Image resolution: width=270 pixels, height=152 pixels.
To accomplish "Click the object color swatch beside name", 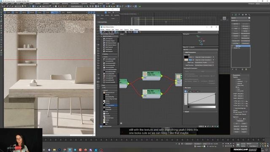I will (x=249, y=18).
